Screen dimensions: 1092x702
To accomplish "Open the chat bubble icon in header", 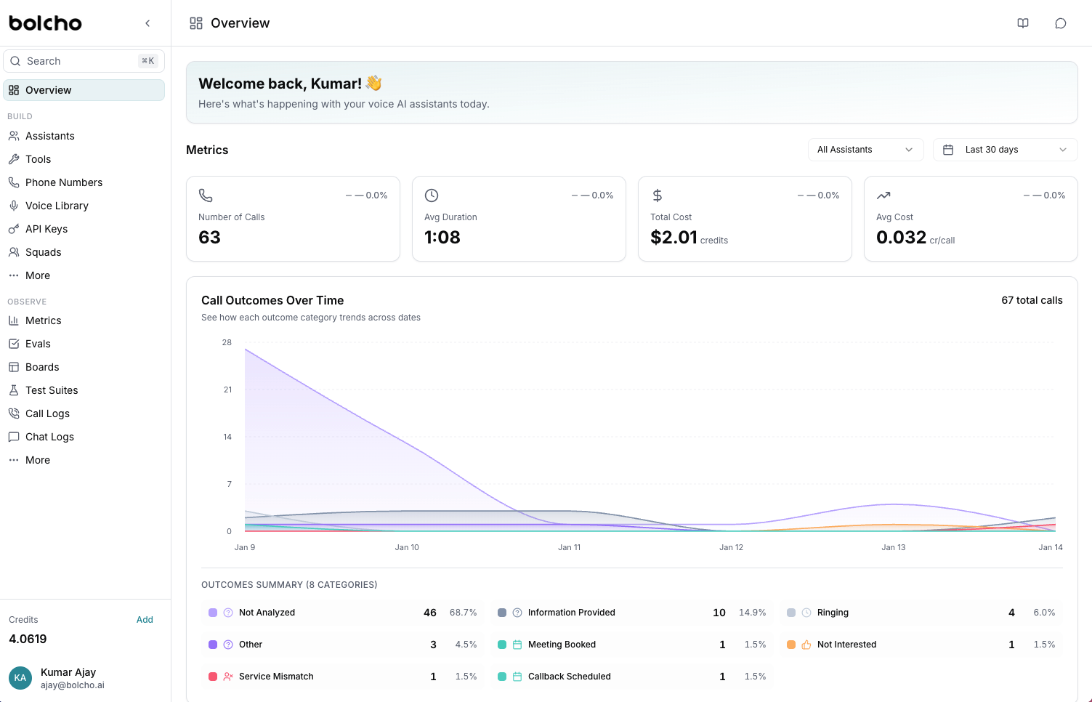I will coord(1061,23).
